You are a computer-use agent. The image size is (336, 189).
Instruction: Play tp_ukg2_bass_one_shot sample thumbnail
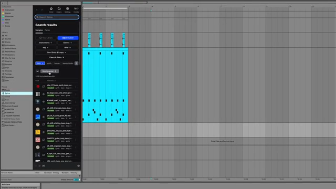click(x=38, y=94)
